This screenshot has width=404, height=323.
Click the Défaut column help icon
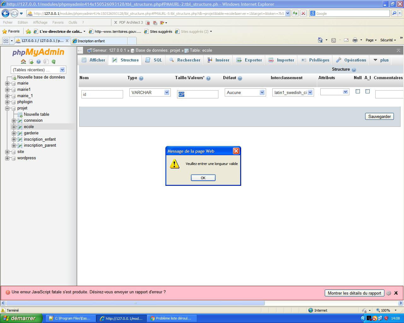point(240,78)
